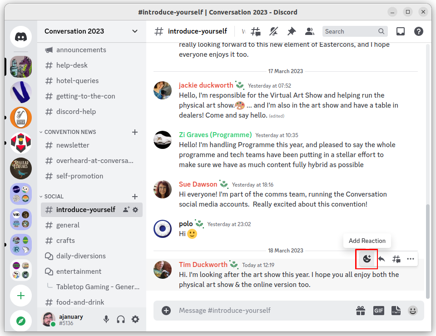
Task: Open red hexagon robot server icon
Action: point(21,143)
